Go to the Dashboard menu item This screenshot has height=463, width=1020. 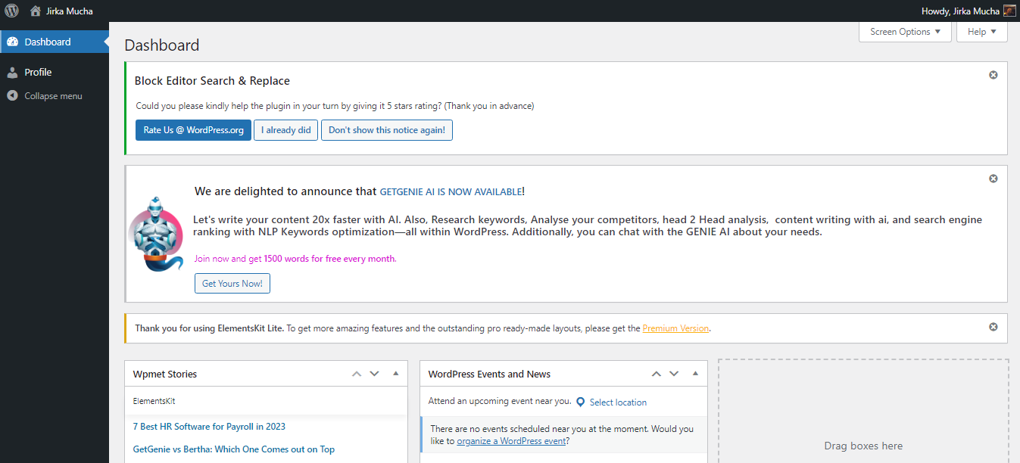click(x=55, y=42)
